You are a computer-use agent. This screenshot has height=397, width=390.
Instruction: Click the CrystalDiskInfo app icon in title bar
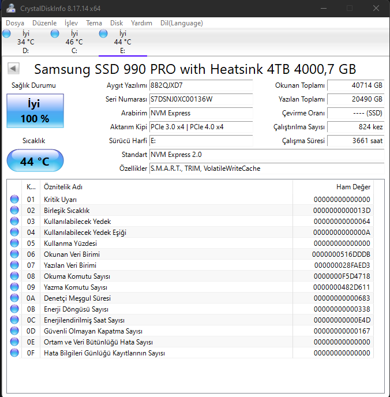(x=12, y=8)
